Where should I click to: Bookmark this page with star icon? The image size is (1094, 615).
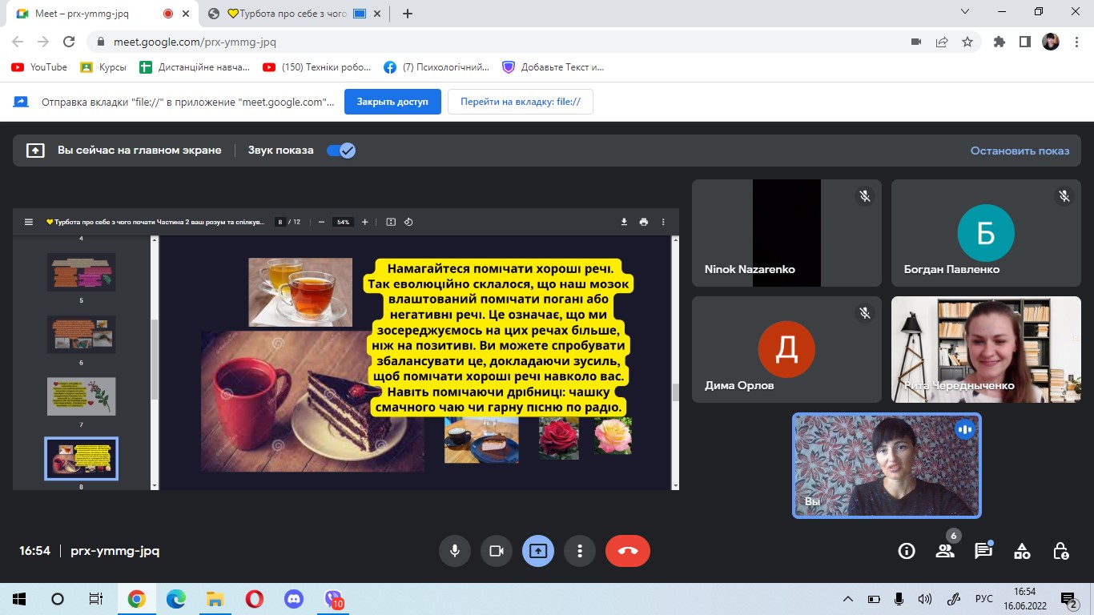coord(967,42)
